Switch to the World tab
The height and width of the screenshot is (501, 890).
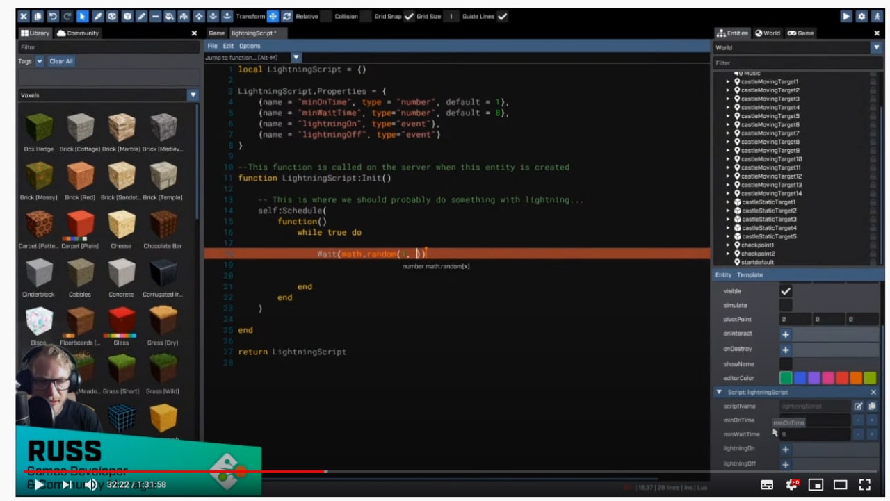[768, 33]
